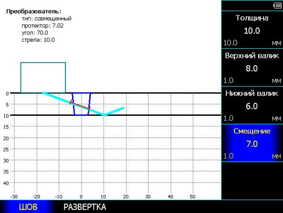
Task: Click the Смещение value 7.0
Action: (252, 144)
